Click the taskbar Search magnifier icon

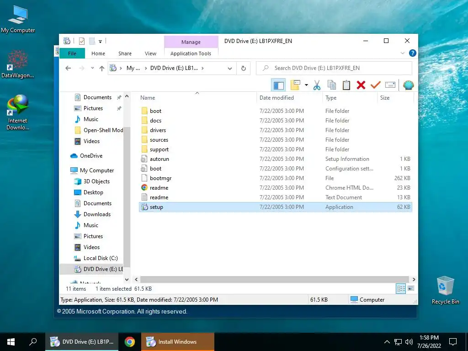pos(33,342)
